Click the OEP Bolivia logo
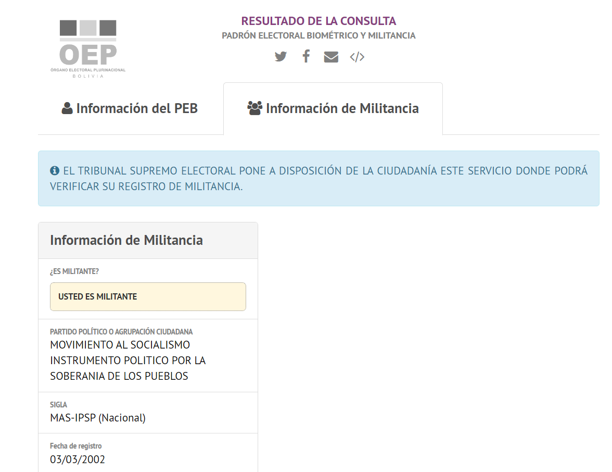The width and height of the screenshot is (612, 472). tap(88, 49)
